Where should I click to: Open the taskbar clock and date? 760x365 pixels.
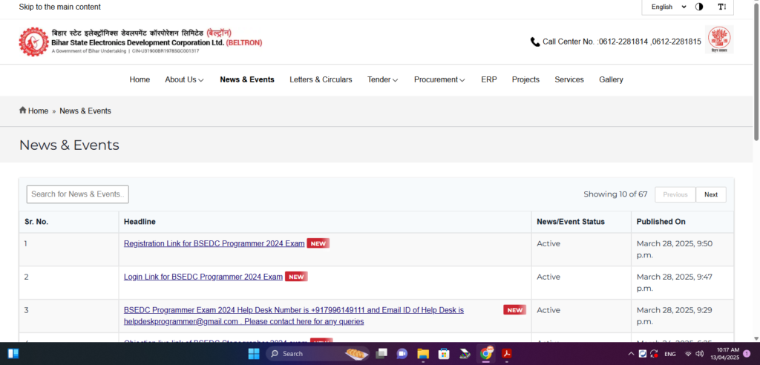click(725, 354)
